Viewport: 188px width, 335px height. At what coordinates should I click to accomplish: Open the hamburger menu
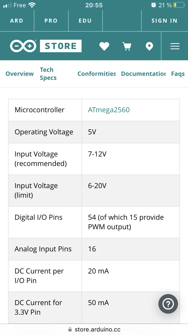point(175,46)
